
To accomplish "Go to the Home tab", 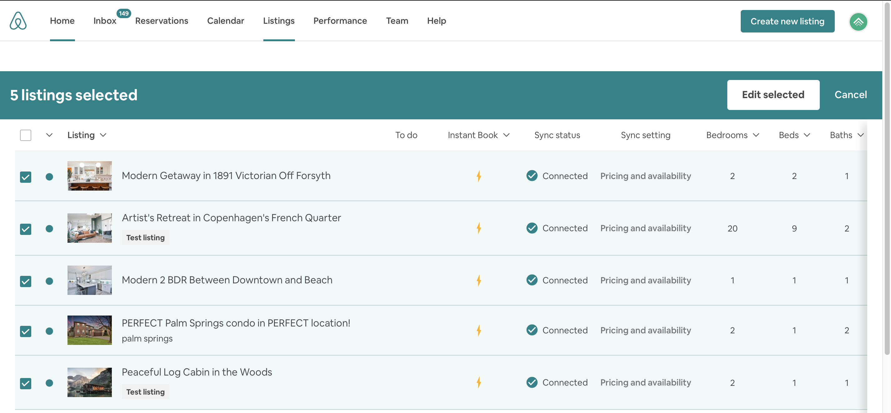I will coord(62,21).
